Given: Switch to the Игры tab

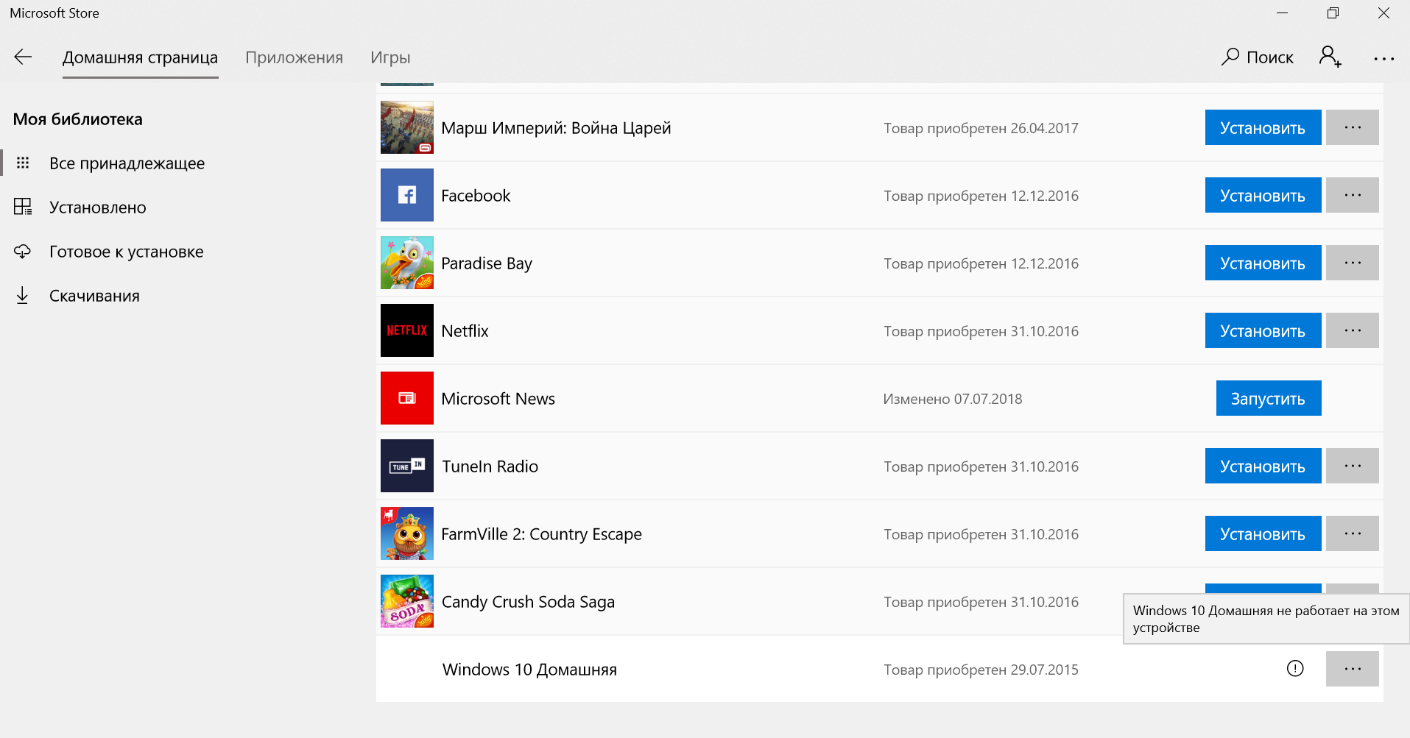Looking at the screenshot, I should tap(390, 57).
